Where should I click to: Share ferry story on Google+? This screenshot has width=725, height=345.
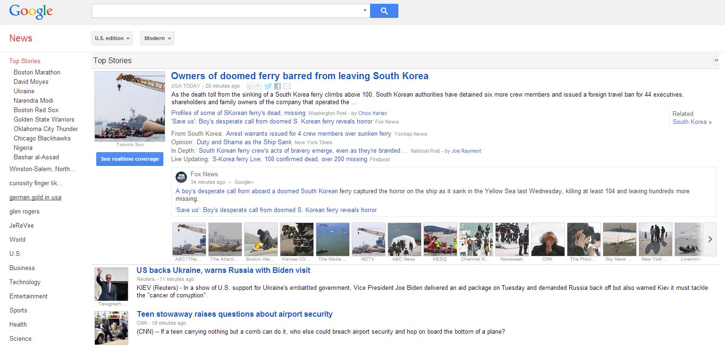click(254, 86)
